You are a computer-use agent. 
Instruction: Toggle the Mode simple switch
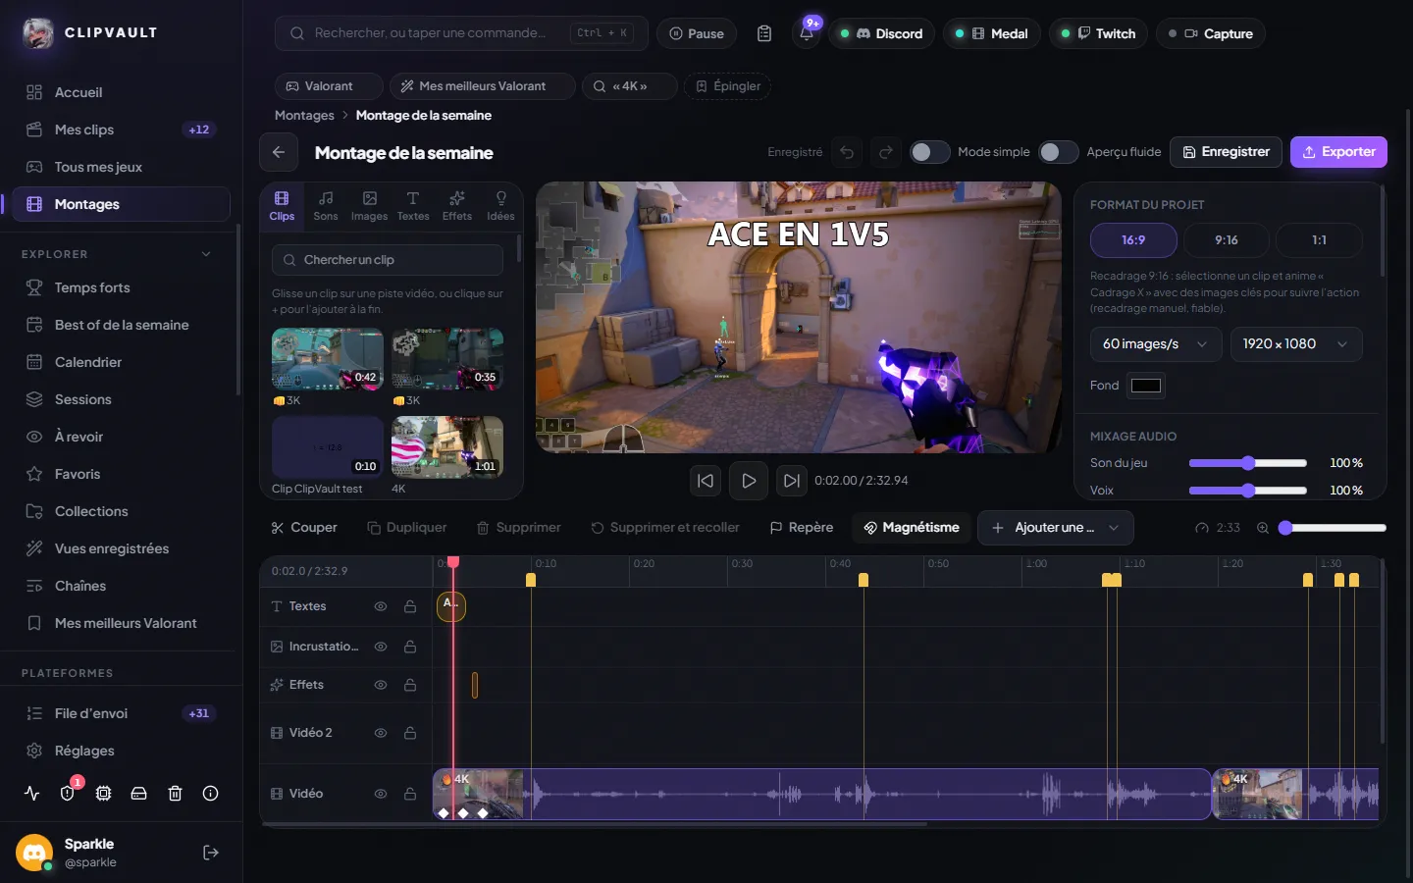pos(929,152)
